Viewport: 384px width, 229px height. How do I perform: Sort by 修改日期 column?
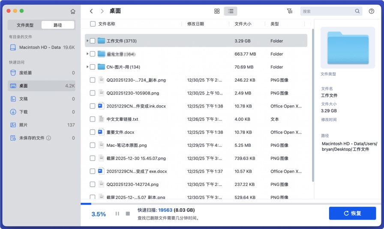point(195,24)
